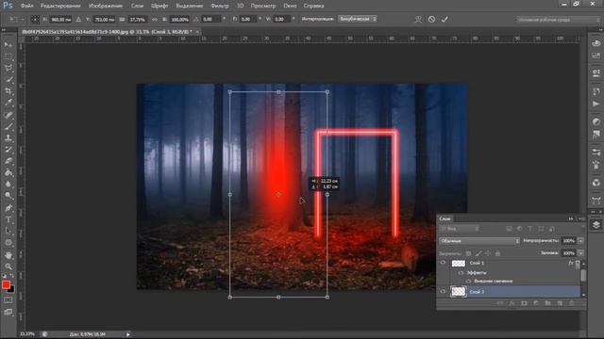This screenshot has height=339, width=604.
Task: Delete layer with the trash icon
Action: pyautogui.click(x=572, y=303)
